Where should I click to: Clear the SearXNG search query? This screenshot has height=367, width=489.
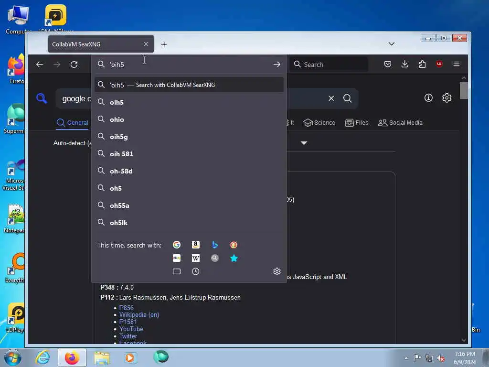tap(331, 98)
